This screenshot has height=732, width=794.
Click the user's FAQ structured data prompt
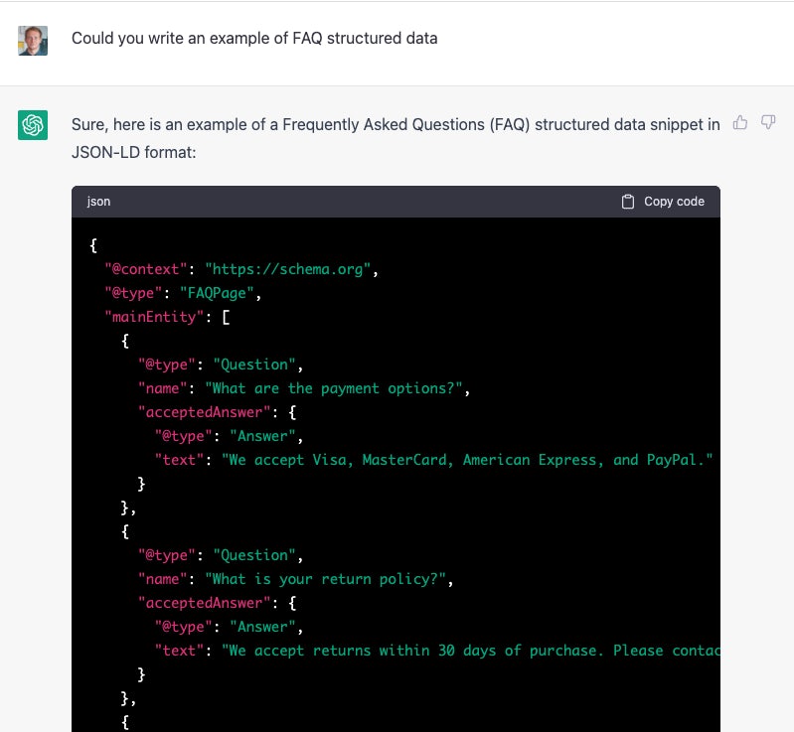click(x=253, y=39)
